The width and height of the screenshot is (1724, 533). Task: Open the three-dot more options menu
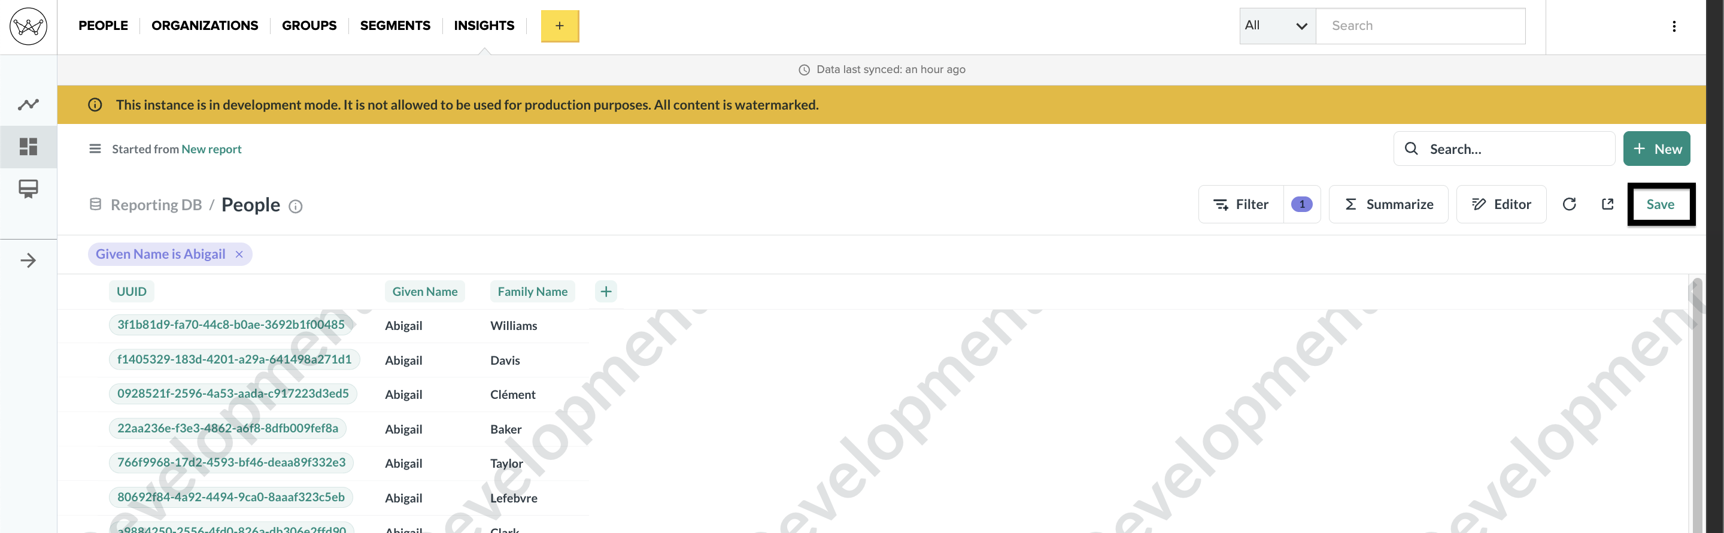1674,26
